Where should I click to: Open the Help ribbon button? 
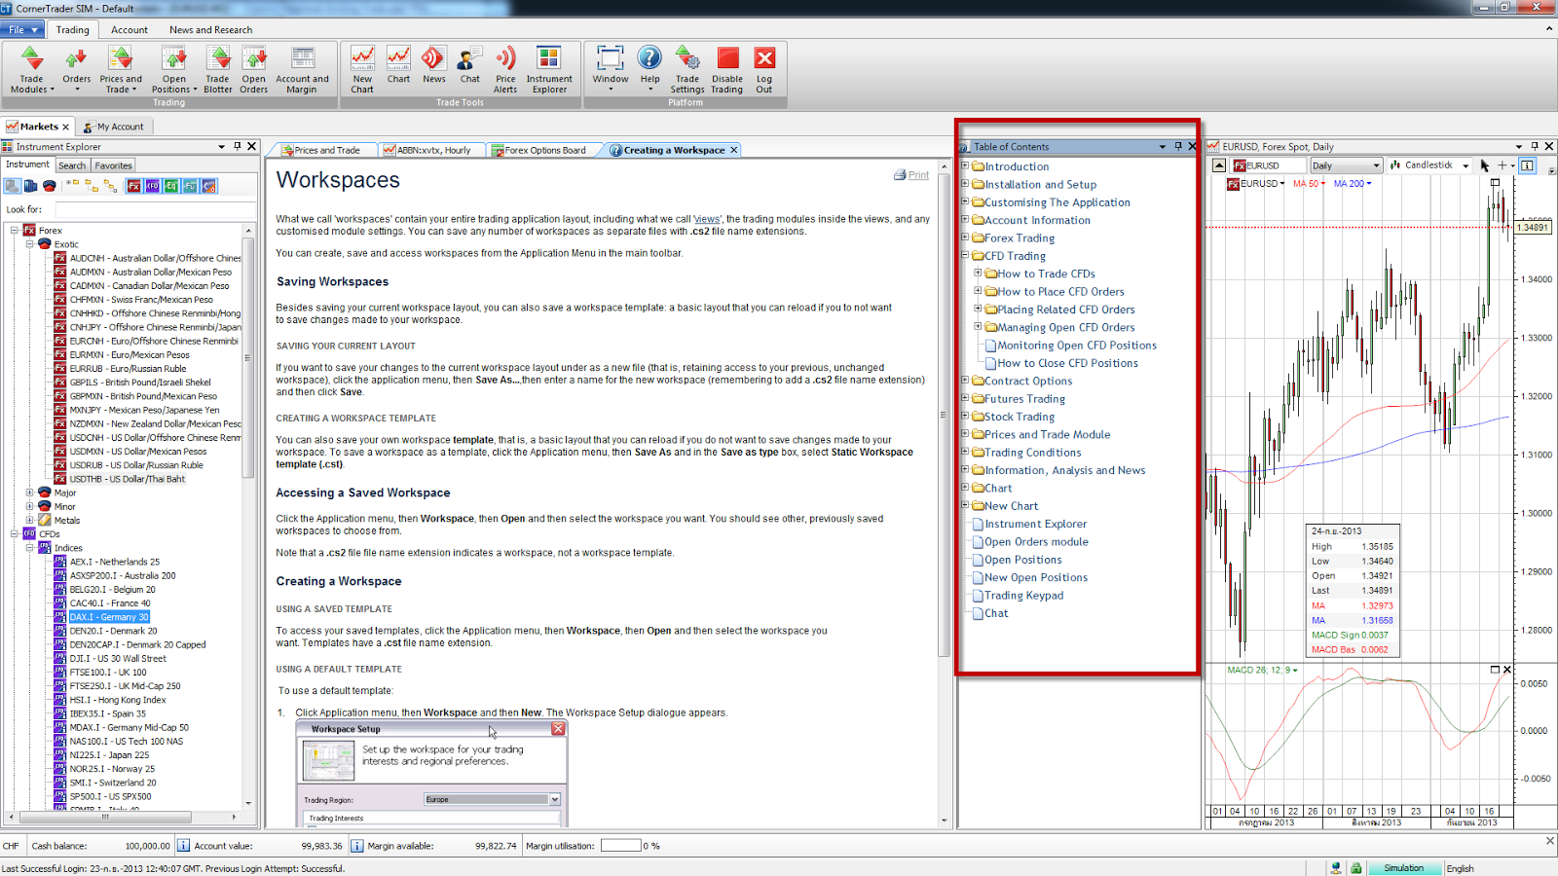649,70
